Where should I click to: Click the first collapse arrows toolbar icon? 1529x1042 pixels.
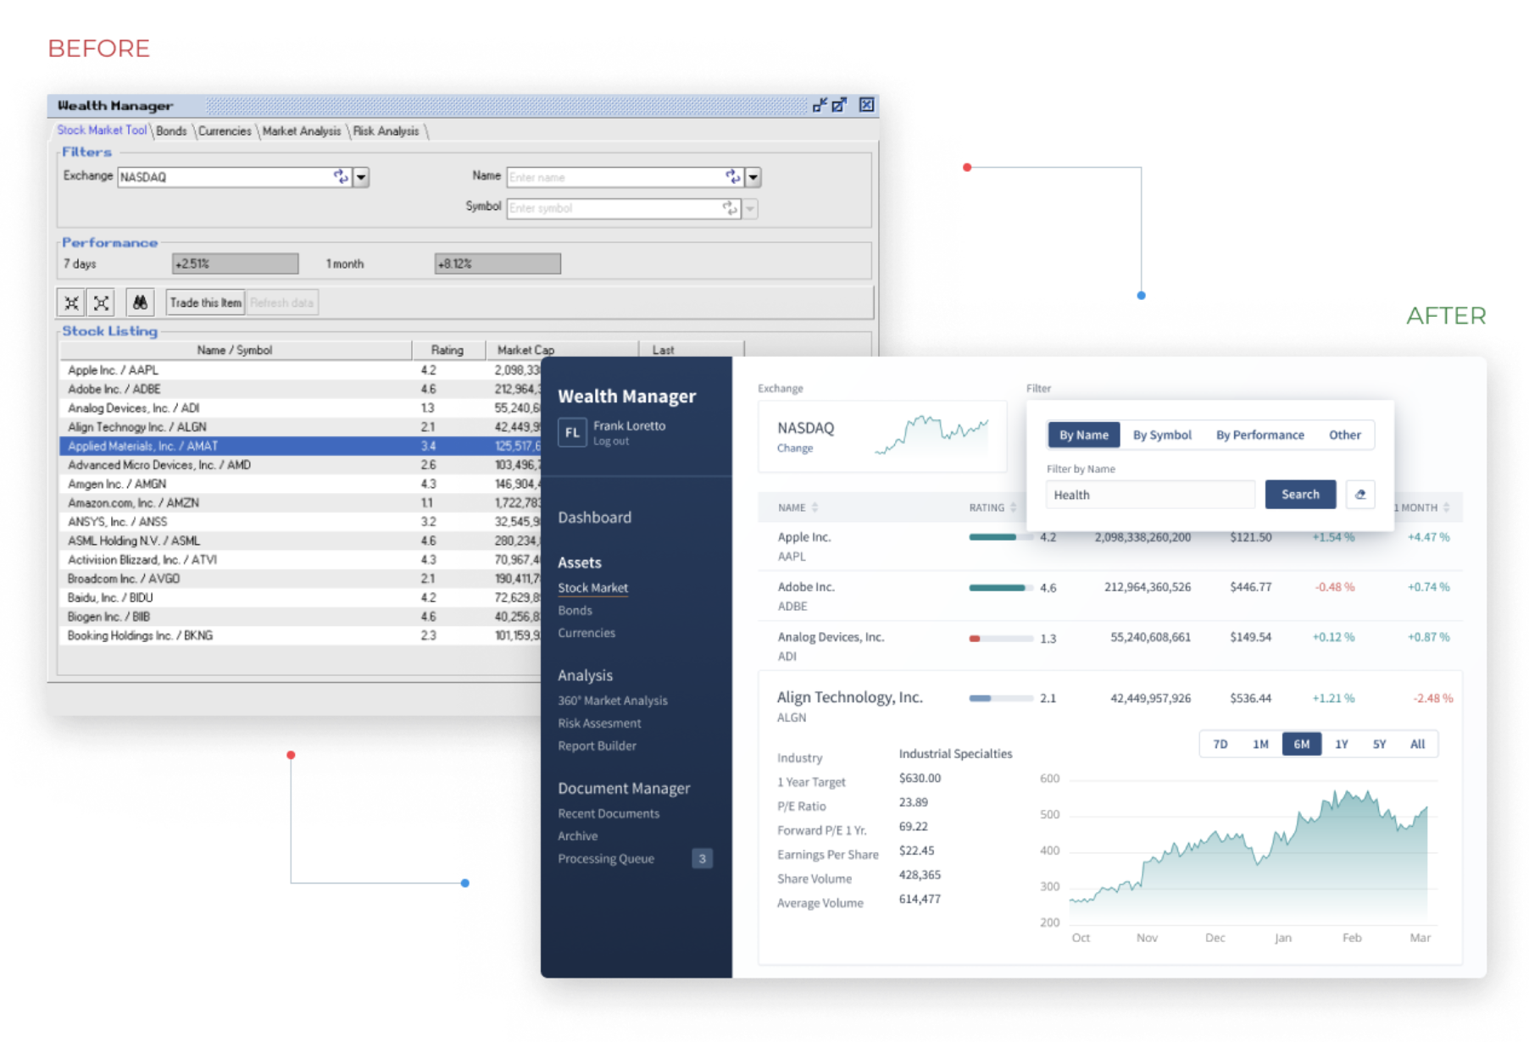coord(72,302)
